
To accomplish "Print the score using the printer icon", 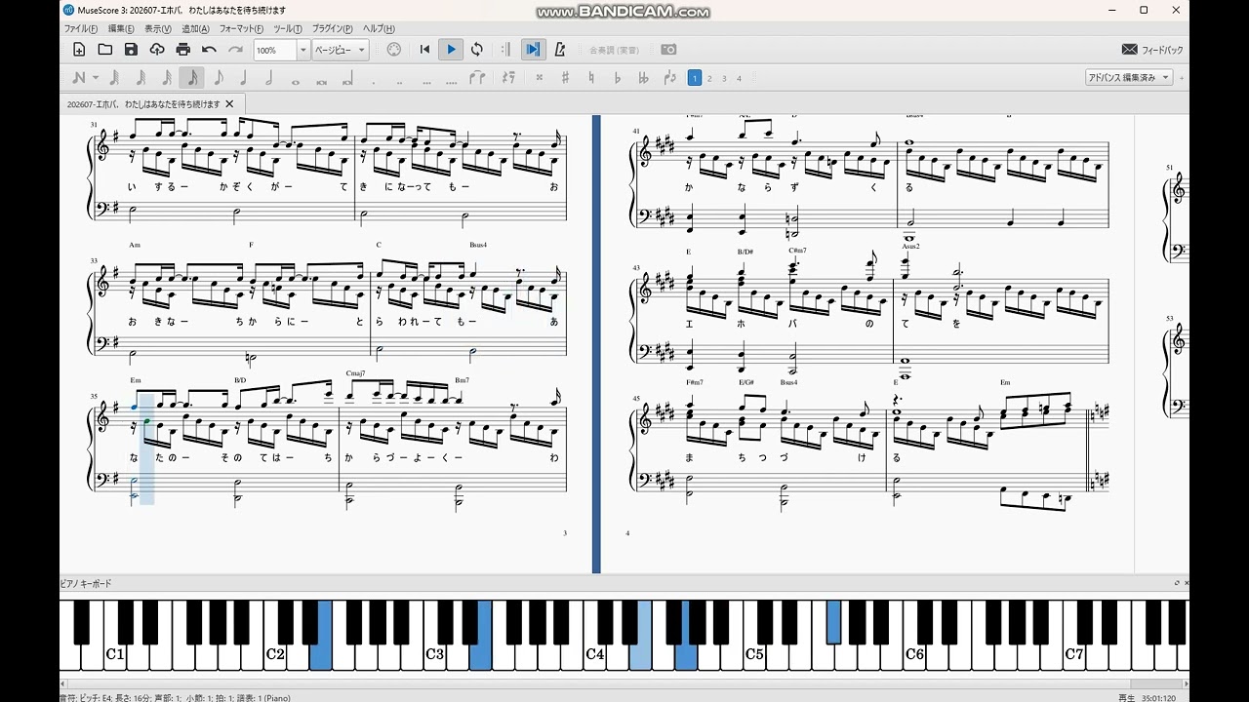I will (x=183, y=50).
